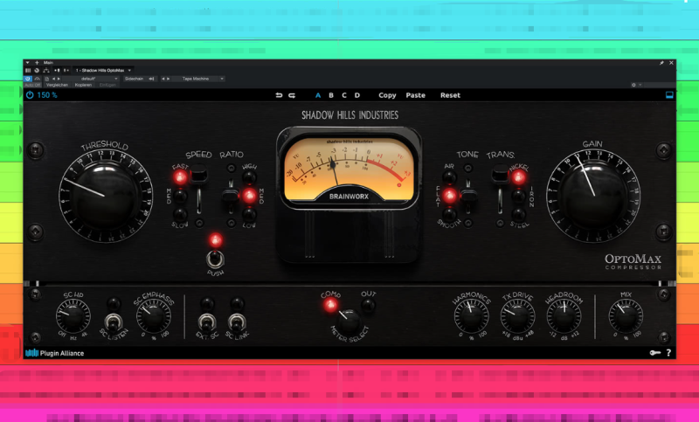Screen dimensions: 699x422
Task: Pin the plugin window with the pin icon
Action: pyautogui.click(x=661, y=63)
